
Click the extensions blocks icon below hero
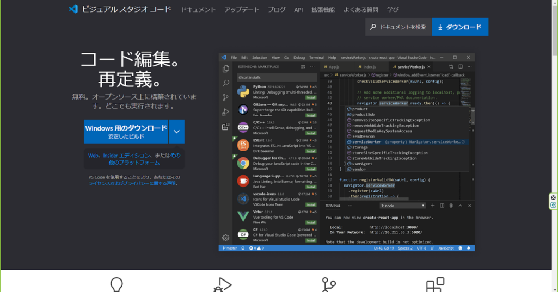(x=435, y=285)
